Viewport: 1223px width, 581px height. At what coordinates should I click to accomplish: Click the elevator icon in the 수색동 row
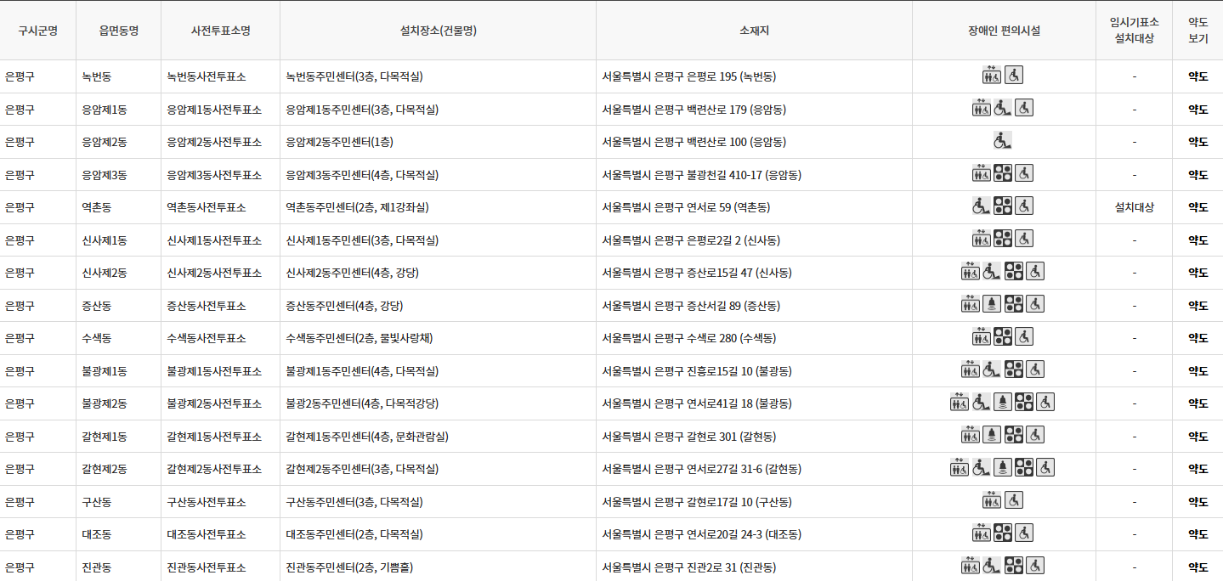[982, 336]
